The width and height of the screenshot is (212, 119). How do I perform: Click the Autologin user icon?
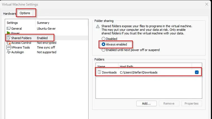tap(8, 52)
